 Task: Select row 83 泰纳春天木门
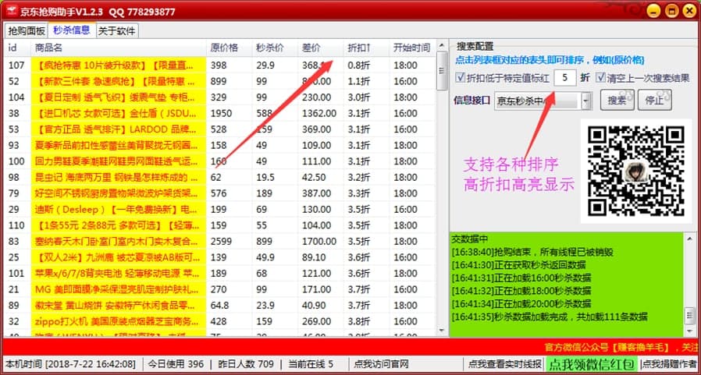point(219,242)
